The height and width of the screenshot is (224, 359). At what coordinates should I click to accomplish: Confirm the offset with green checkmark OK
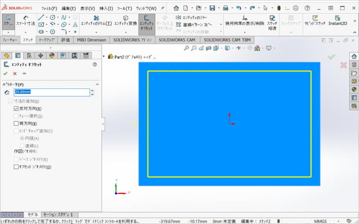tap(6, 73)
